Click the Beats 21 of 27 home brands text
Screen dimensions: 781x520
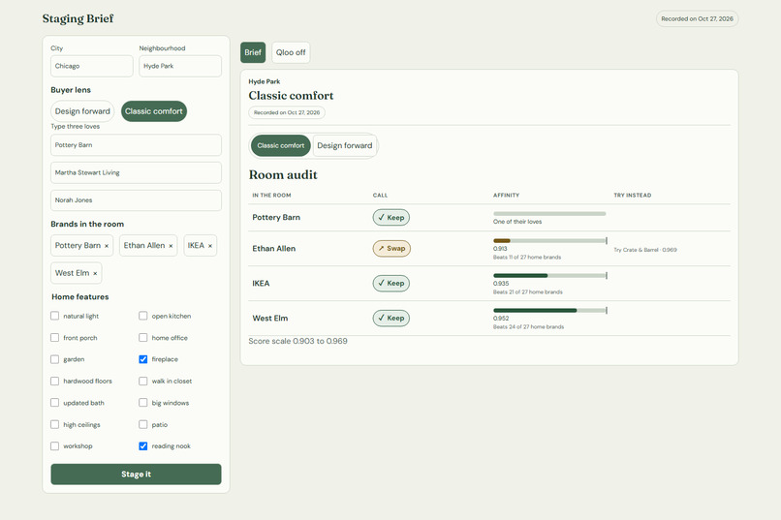click(527, 292)
